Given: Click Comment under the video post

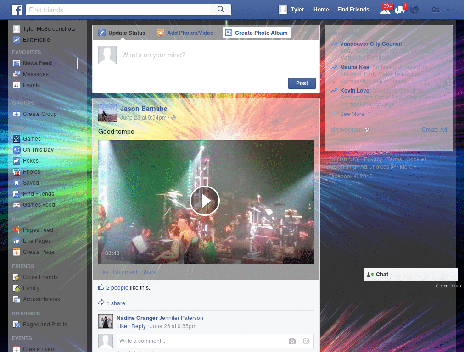Looking at the screenshot, I should click(125, 272).
